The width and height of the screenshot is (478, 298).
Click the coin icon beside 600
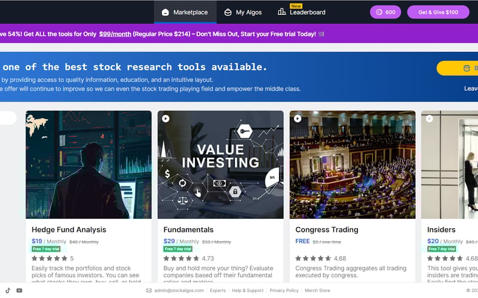coord(379,12)
